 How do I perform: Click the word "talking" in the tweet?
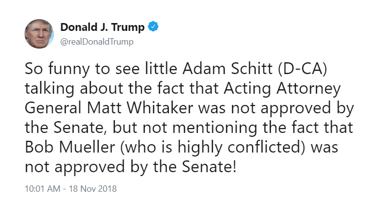coord(50,89)
